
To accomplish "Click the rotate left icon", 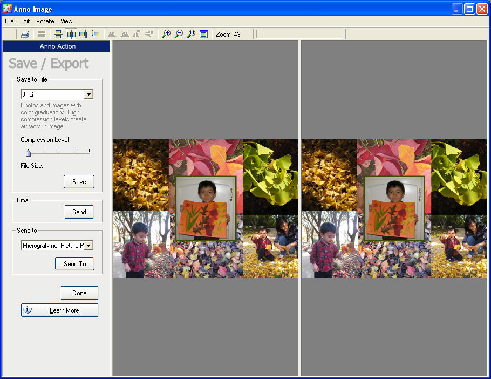I will point(112,34).
